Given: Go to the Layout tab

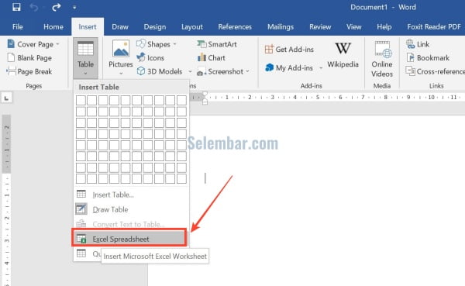Looking at the screenshot, I should (x=192, y=26).
